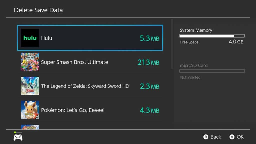Image resolution: width=256 pixels, height=144 pixels.
Task: Click the partially visible fifth game icon
Action: point(30,127)
